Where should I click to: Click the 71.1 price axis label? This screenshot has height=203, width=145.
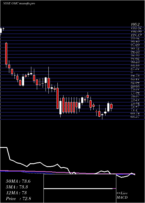(135, 110)
